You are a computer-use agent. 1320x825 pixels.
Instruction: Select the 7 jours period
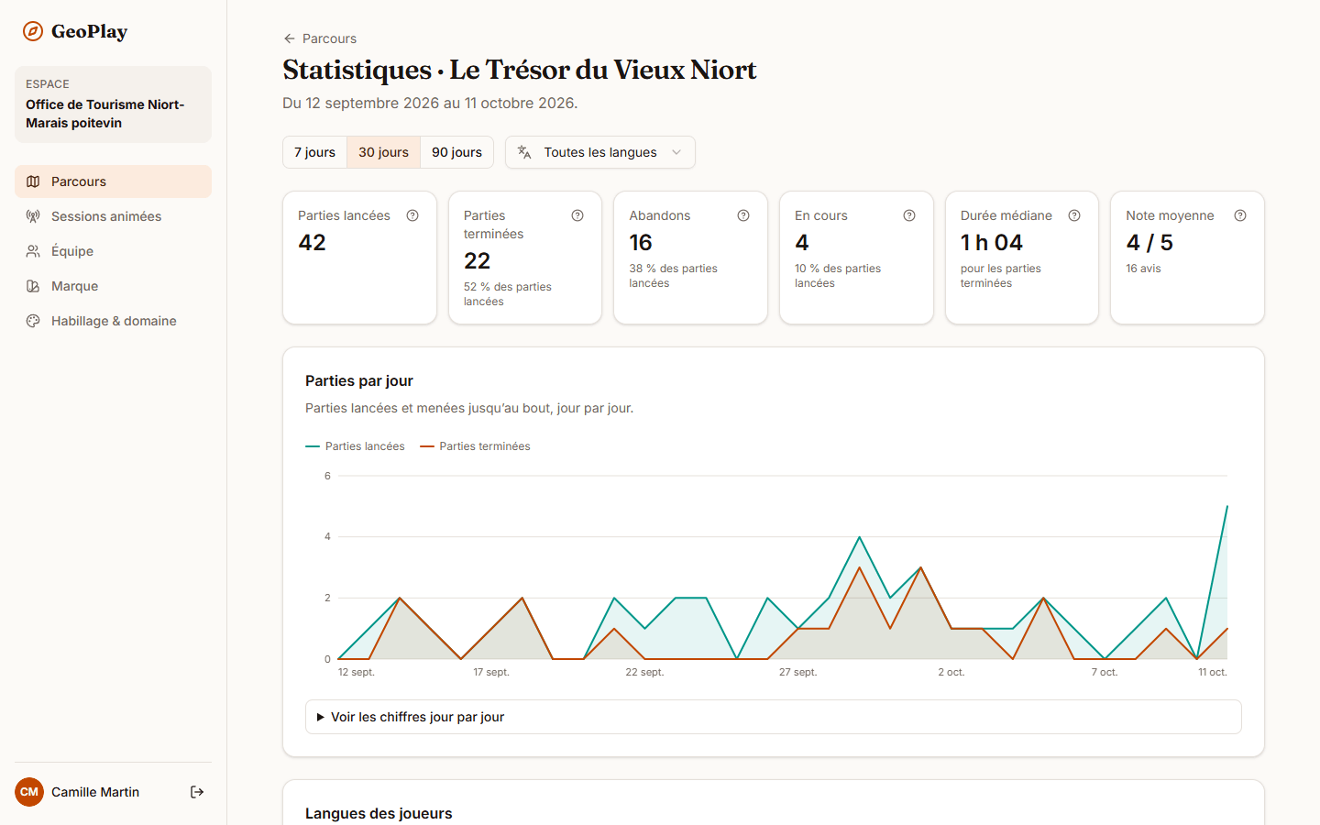[x=314, y=152]
